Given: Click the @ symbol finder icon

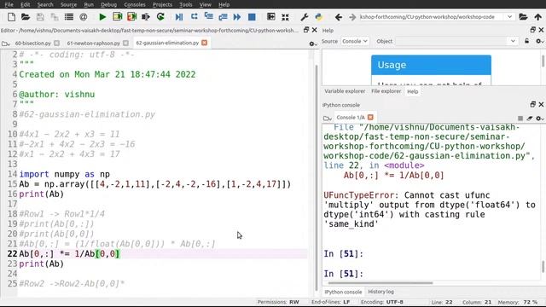Looking at the screenshot, I should pyautogui.click(x=84, y=17).
